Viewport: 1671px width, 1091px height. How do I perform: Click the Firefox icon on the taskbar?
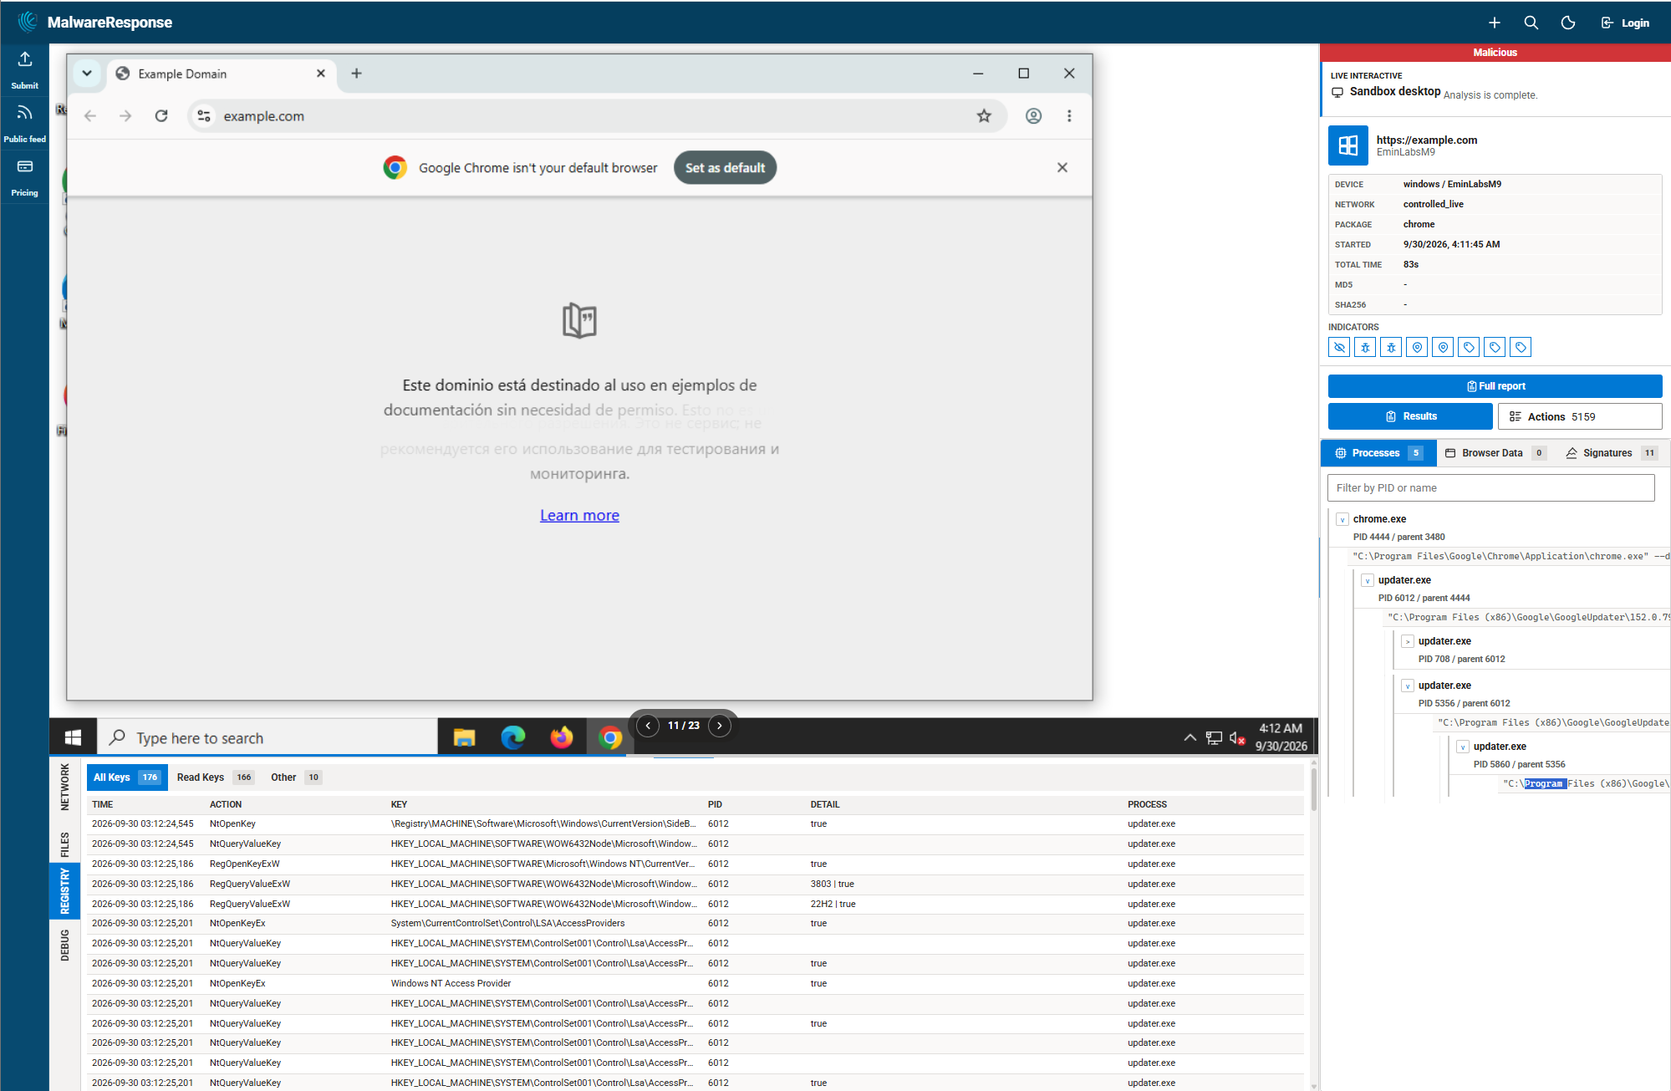coord(562,737)
